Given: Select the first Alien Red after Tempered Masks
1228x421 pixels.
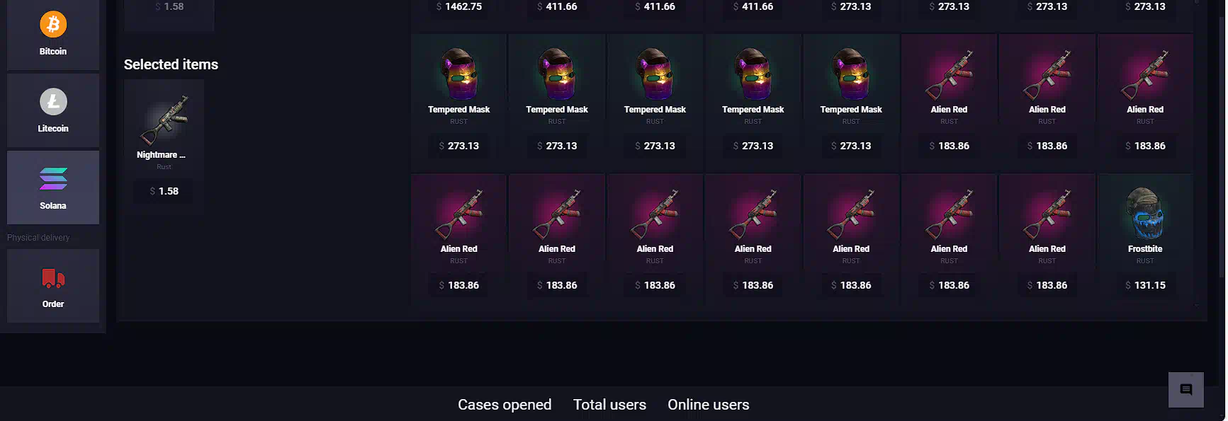Looking at the screenshot, I should 949,100.
